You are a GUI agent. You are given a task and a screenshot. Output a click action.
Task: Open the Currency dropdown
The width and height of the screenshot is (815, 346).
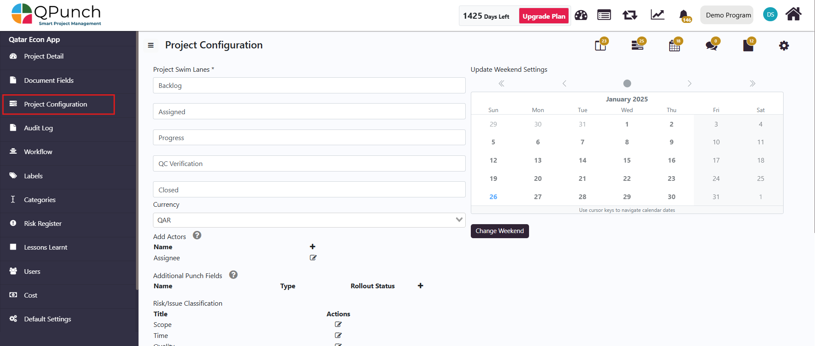[x=309, y=220]
